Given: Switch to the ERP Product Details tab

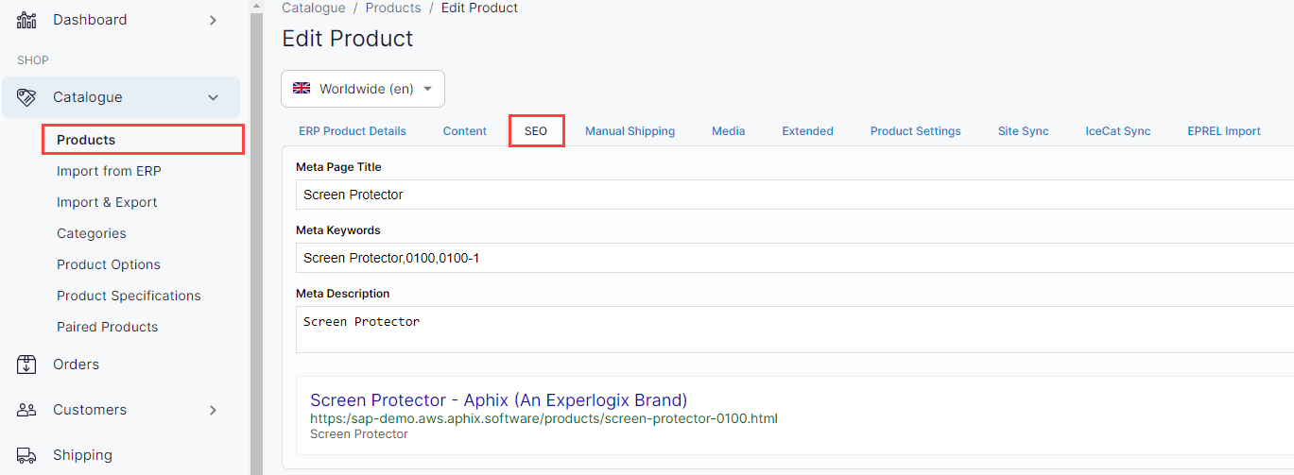Looking at the screenshot, I should click(x=353, y=131).
